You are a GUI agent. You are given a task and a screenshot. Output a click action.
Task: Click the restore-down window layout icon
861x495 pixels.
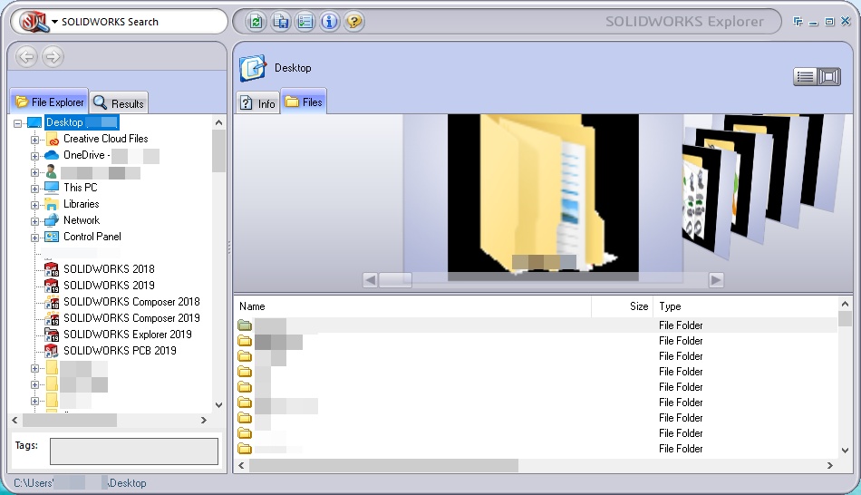pos(798,22)
